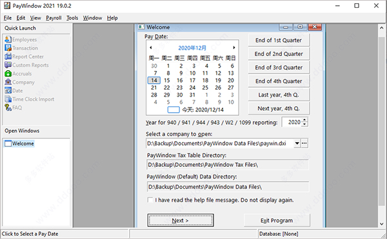Open the Time Clock Import icon
This screenshot has width=387, height=239.
click(x=8, y=99)
